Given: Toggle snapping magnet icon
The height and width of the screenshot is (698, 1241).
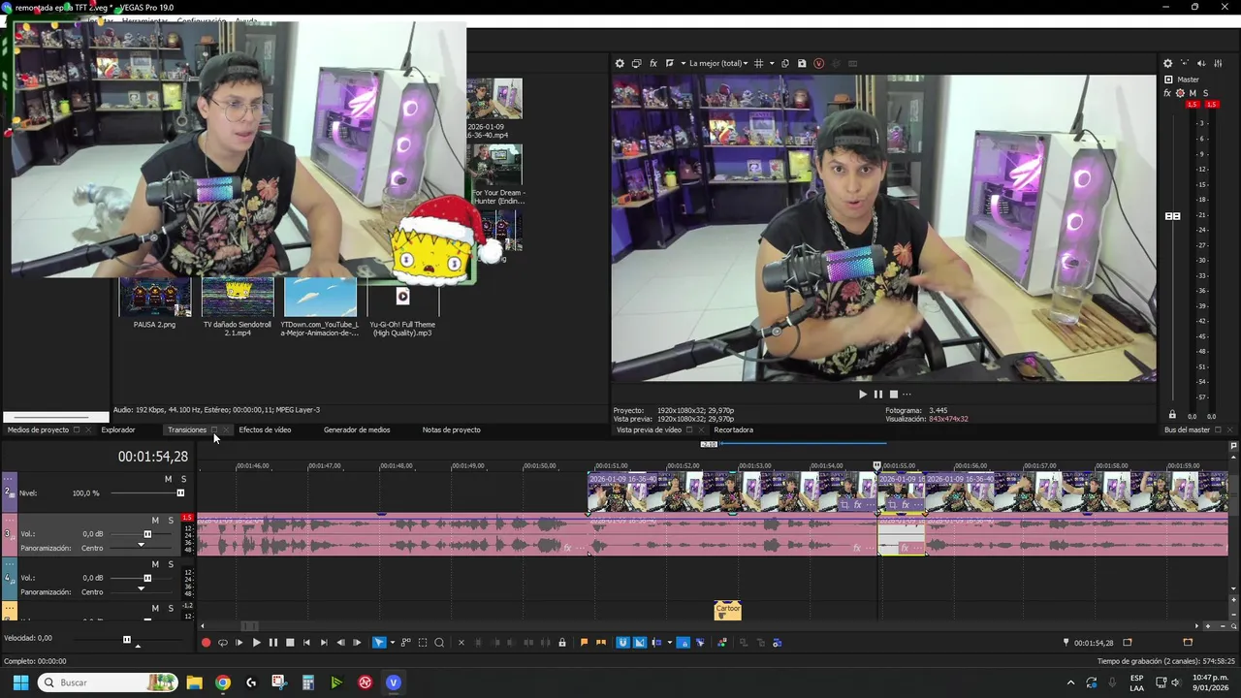Looking at the screenshot, I should coord(622,642).
